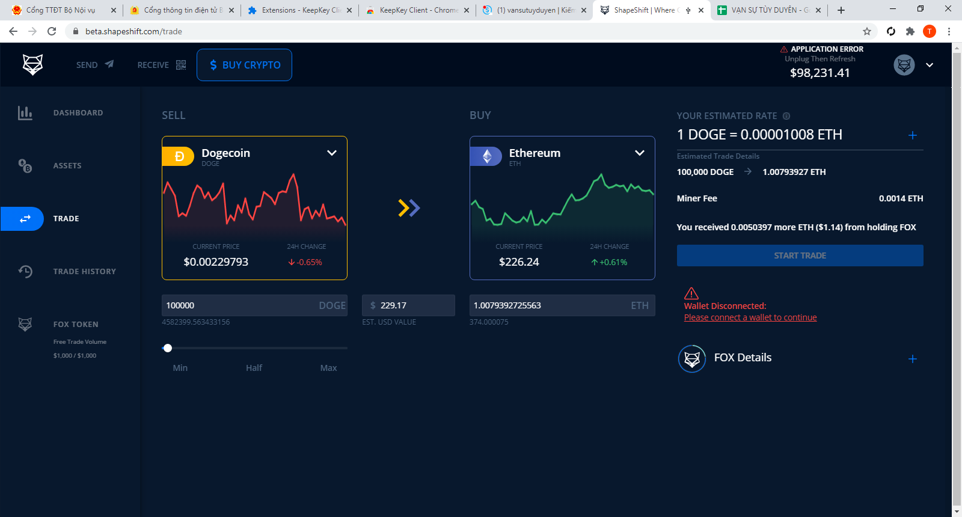Click the Dogecoin coin logo

[x=179, y=156]
